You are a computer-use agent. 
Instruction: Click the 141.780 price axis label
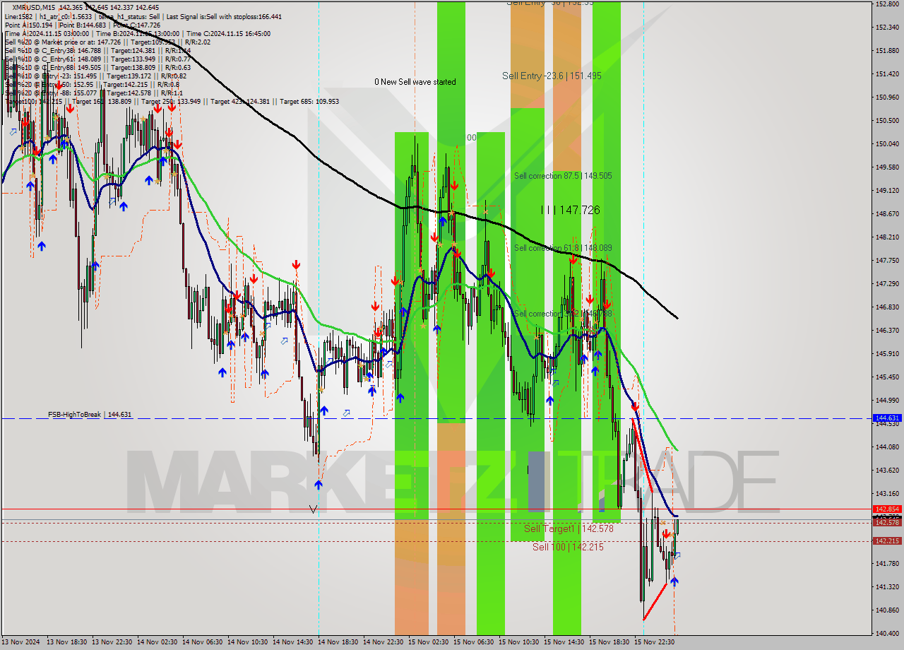pos(887,564)
